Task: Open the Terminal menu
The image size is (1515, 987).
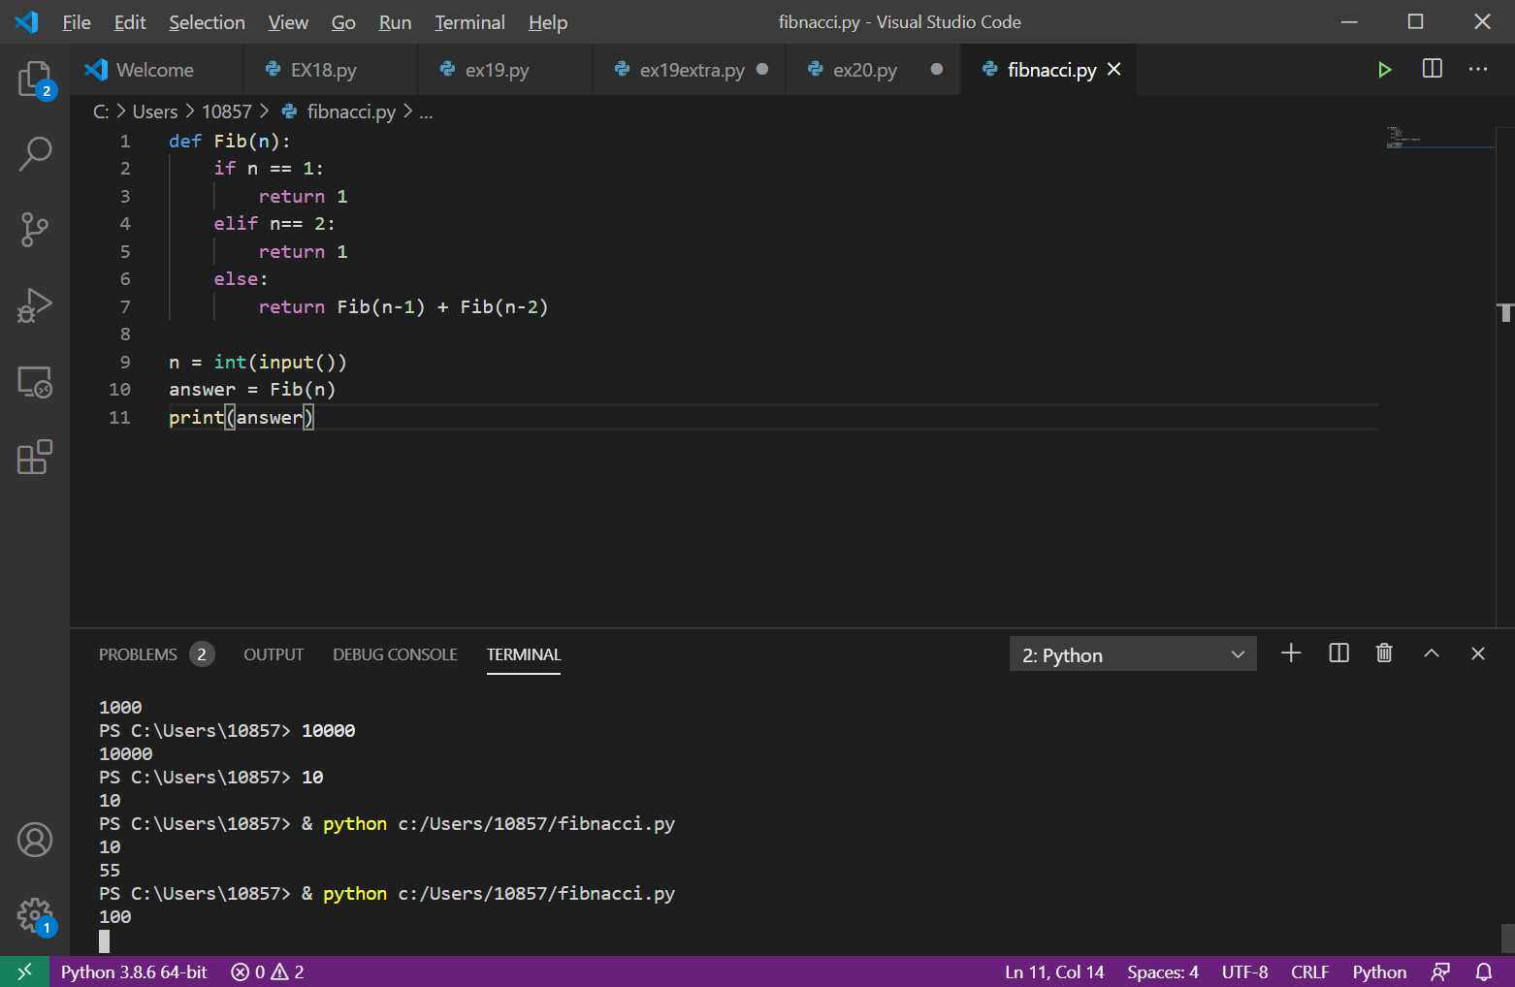Action: point(469,22)
